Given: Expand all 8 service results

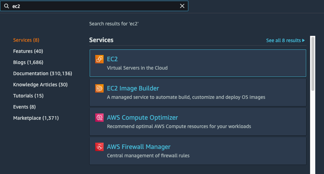Looking at the screenshot, I should pyautogui.click(x=285, y=40).
